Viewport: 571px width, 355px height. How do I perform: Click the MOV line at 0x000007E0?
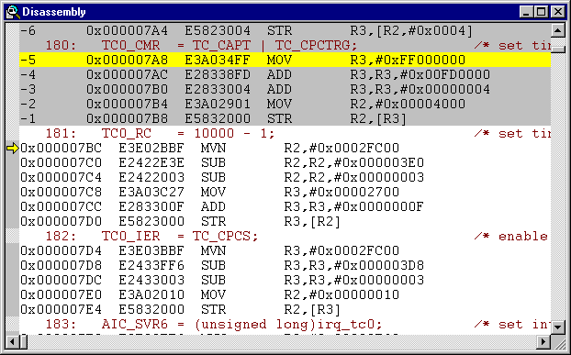click(285, 294)
